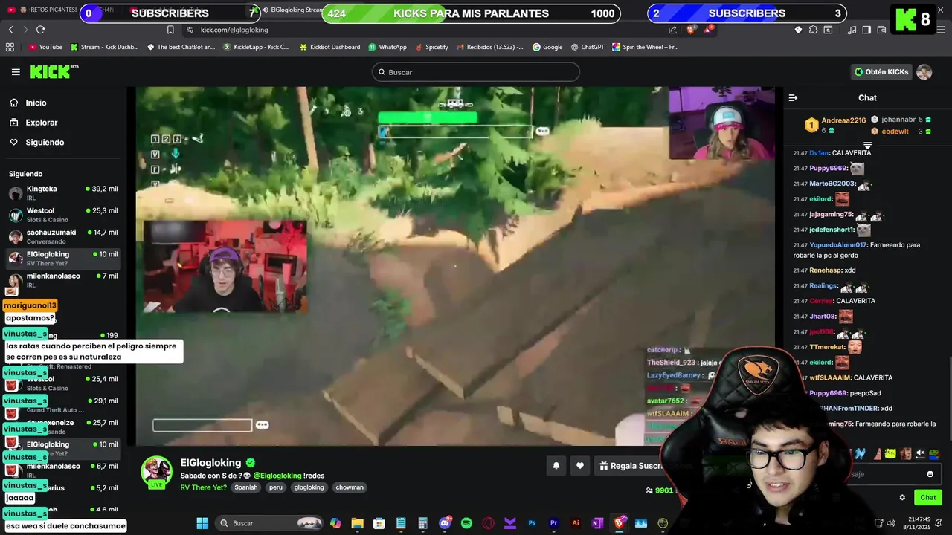
Task: Open OneNote from the taskbar
Action: pyautogui.click(x=597, y=523)
